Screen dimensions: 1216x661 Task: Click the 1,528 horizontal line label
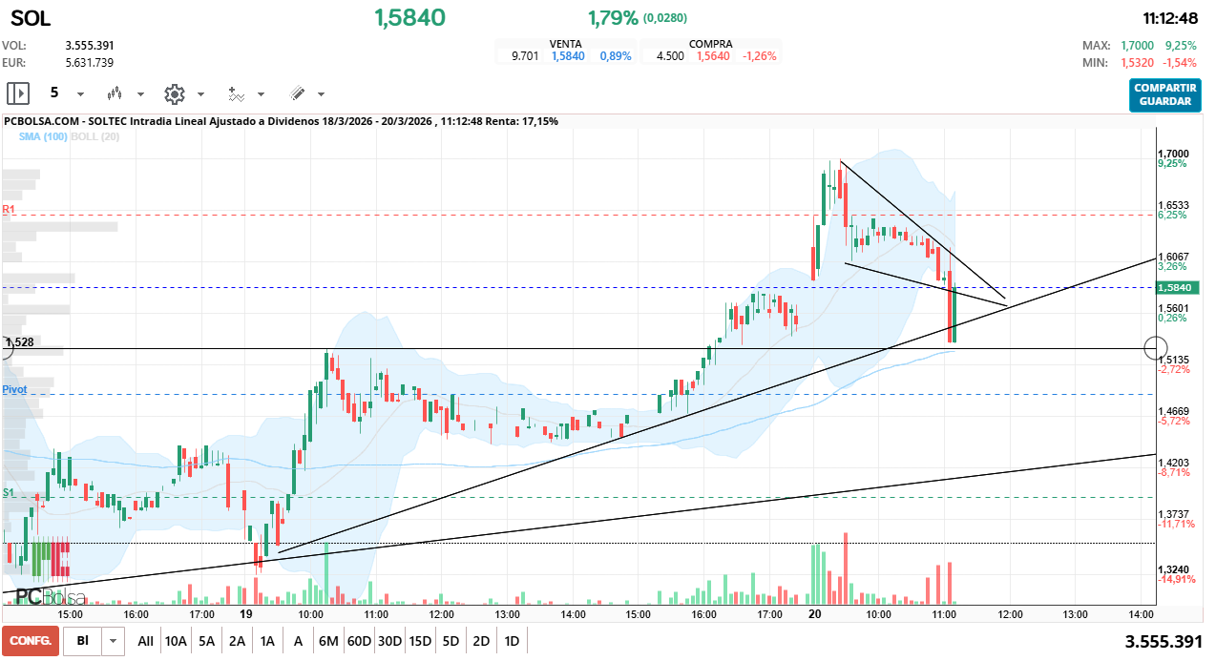(19, 341)
